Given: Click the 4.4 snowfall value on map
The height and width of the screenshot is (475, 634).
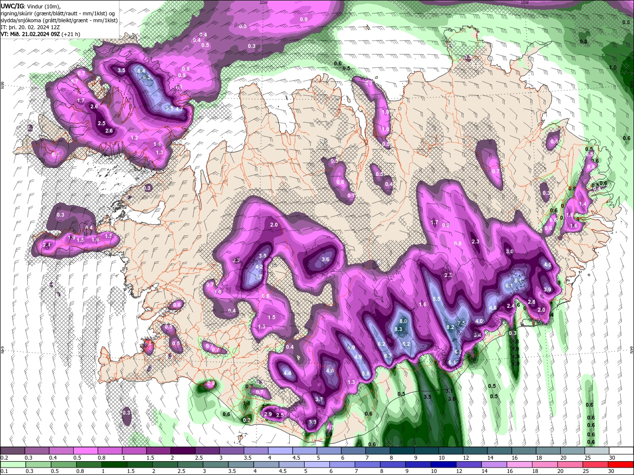Looking at the screenshot, I should pyautogui.click(x=287, y=373).
